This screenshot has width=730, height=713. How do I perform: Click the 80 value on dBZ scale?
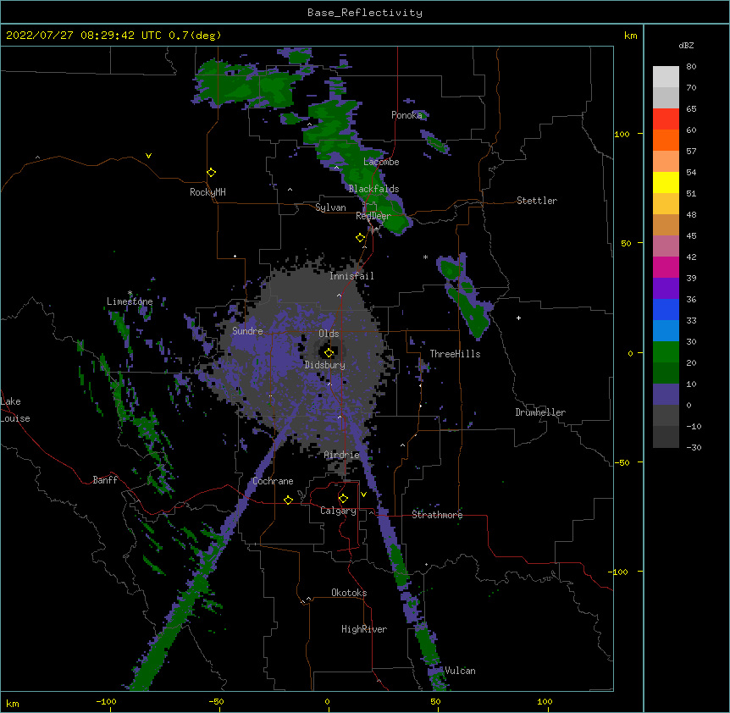click(x=691, y=67)
